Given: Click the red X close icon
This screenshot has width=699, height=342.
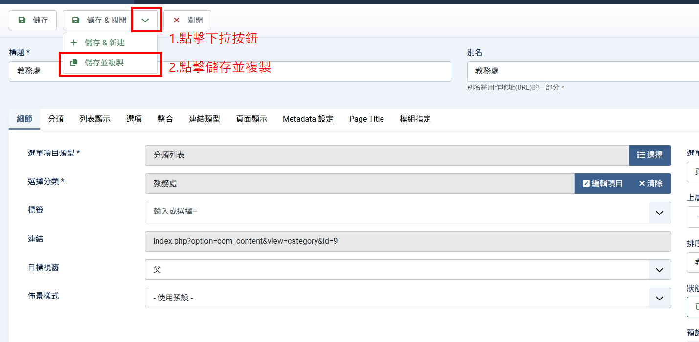Looking at the screenshot, I should coord(177,20).
